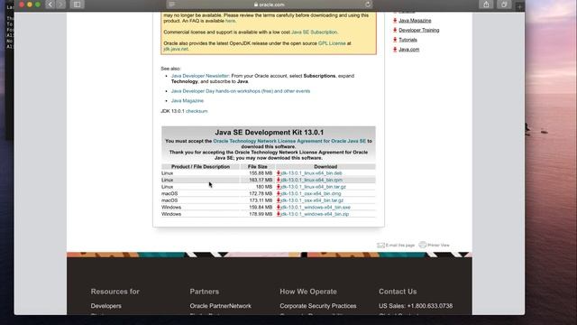Open Oracle PartnerNetwork footer link
The image size is (577, 325).
point(220,306)
